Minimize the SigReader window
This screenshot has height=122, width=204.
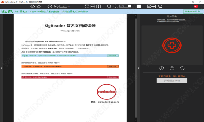(186, 2)
